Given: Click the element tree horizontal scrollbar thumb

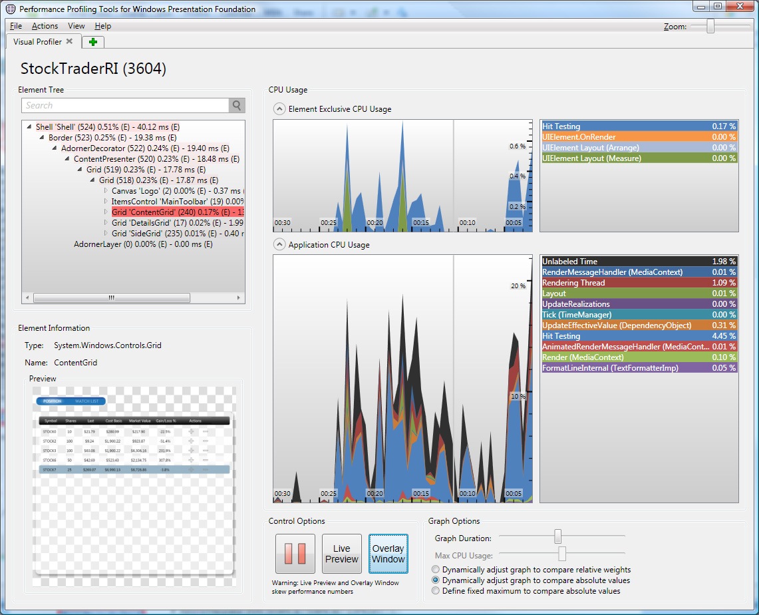Looking at the screenshot, I should click(x=111, y=298).
